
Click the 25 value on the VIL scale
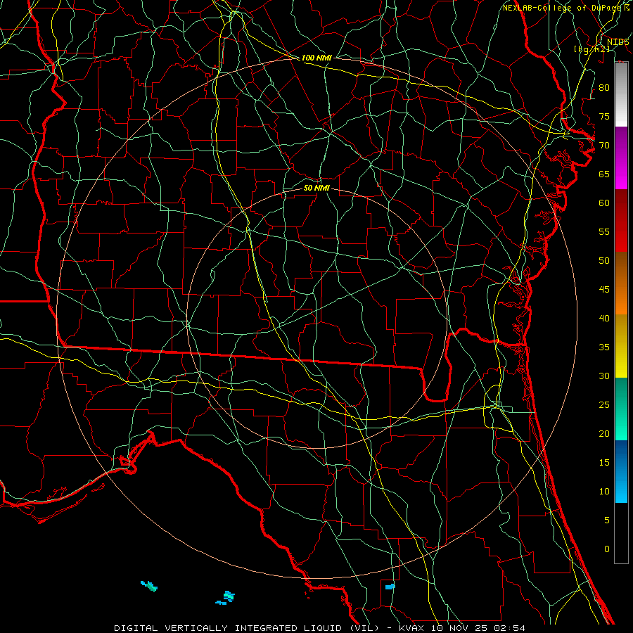coord(604,405)
